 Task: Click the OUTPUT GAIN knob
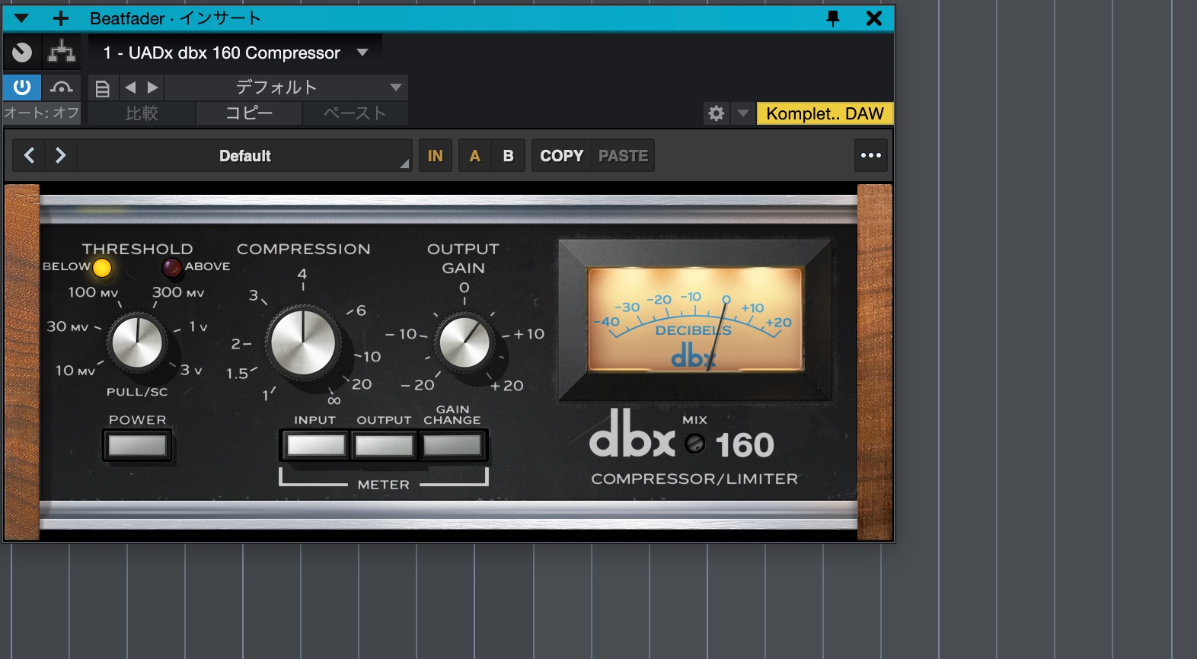[464, 342]
